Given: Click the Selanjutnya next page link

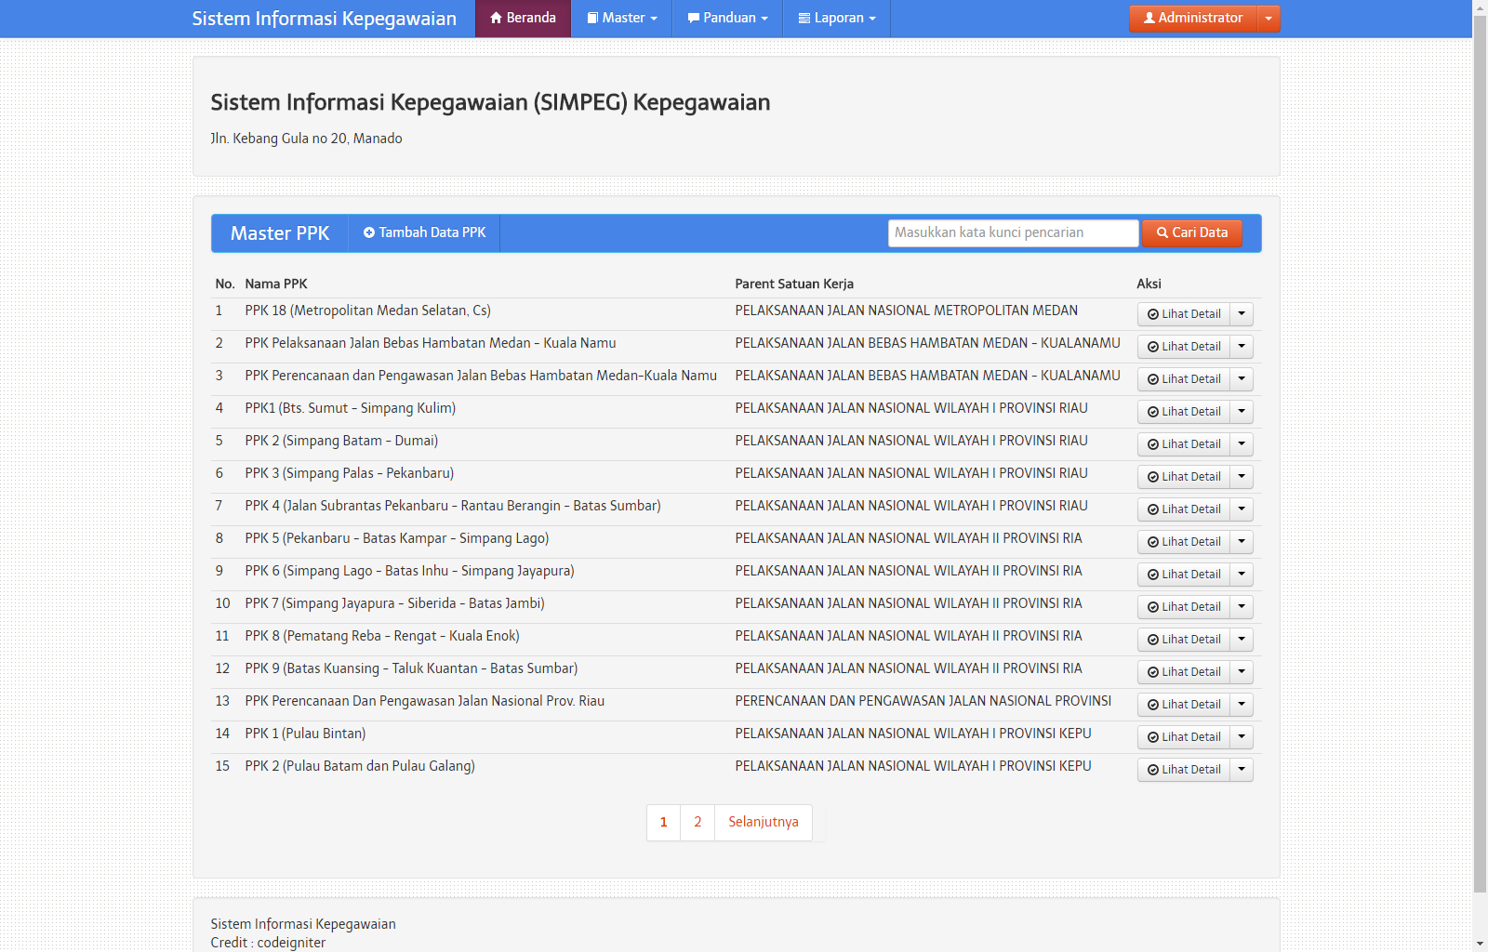Looking at the screenshot, I should (763, 823).
